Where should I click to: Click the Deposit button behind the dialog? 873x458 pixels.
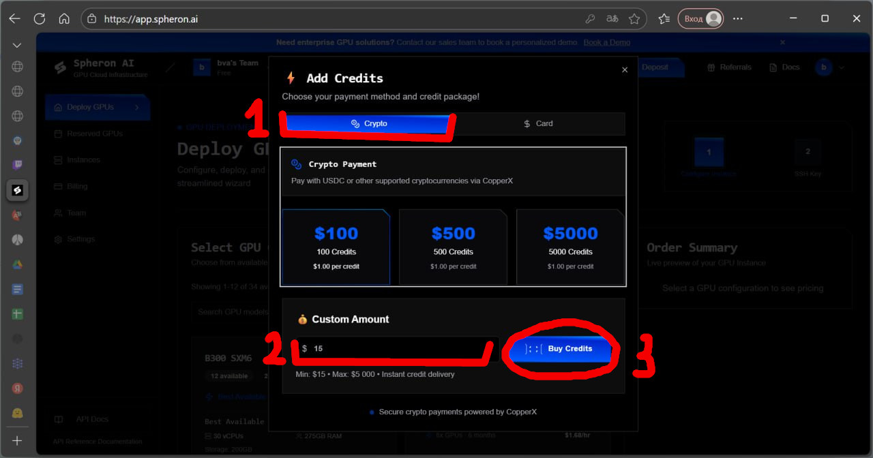[655, 67]
